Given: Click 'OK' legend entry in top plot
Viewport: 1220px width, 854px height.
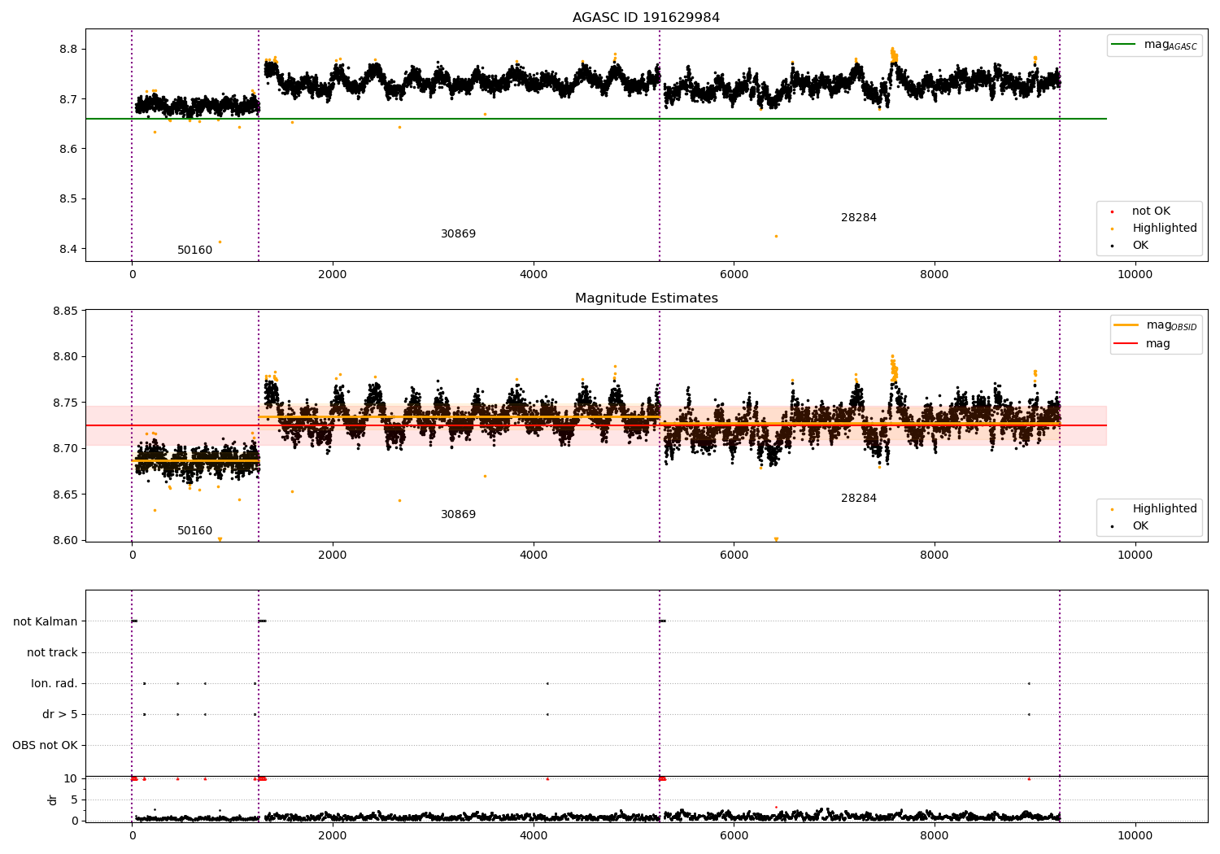Looking at the screenshot, I should 1130,245.
